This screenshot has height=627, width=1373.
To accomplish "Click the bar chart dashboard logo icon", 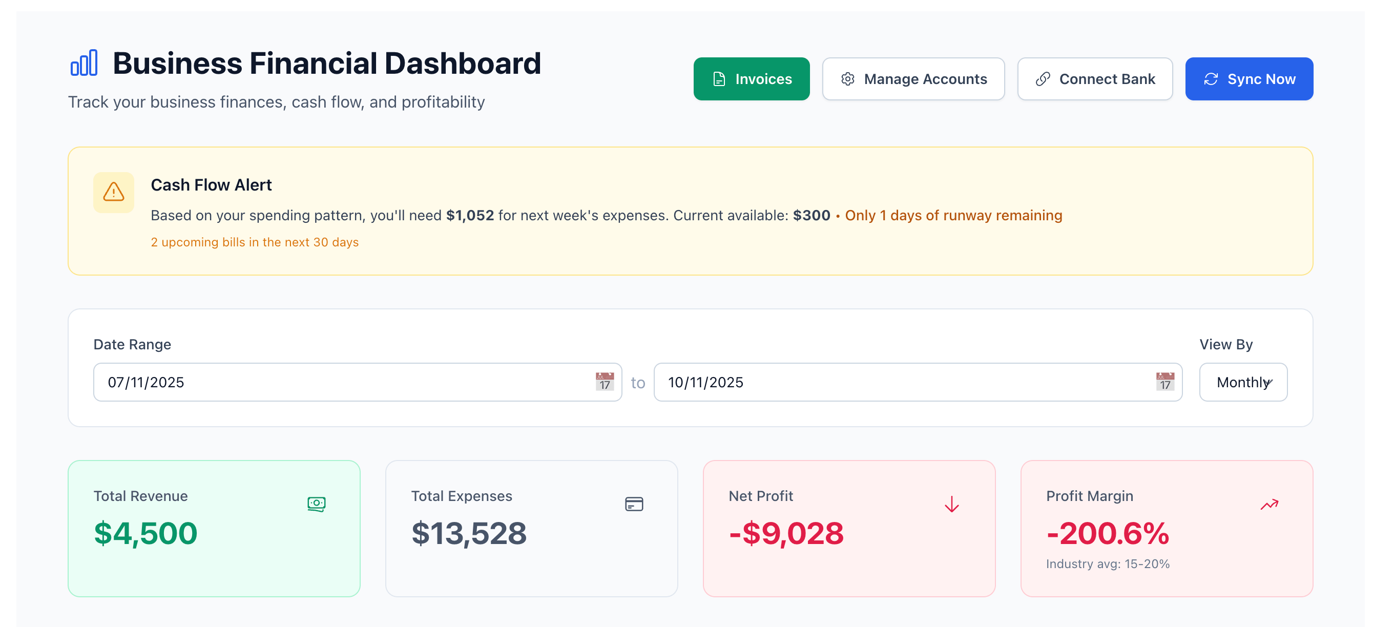I will [x=84, y=63].
